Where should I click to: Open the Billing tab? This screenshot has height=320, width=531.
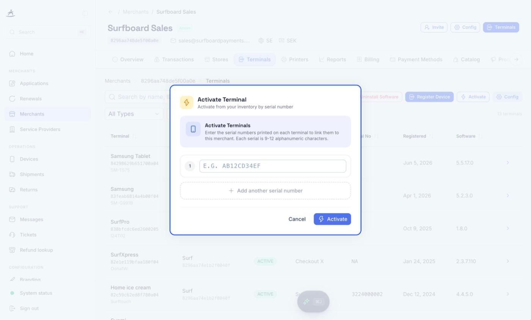click(x=368, y=60)
